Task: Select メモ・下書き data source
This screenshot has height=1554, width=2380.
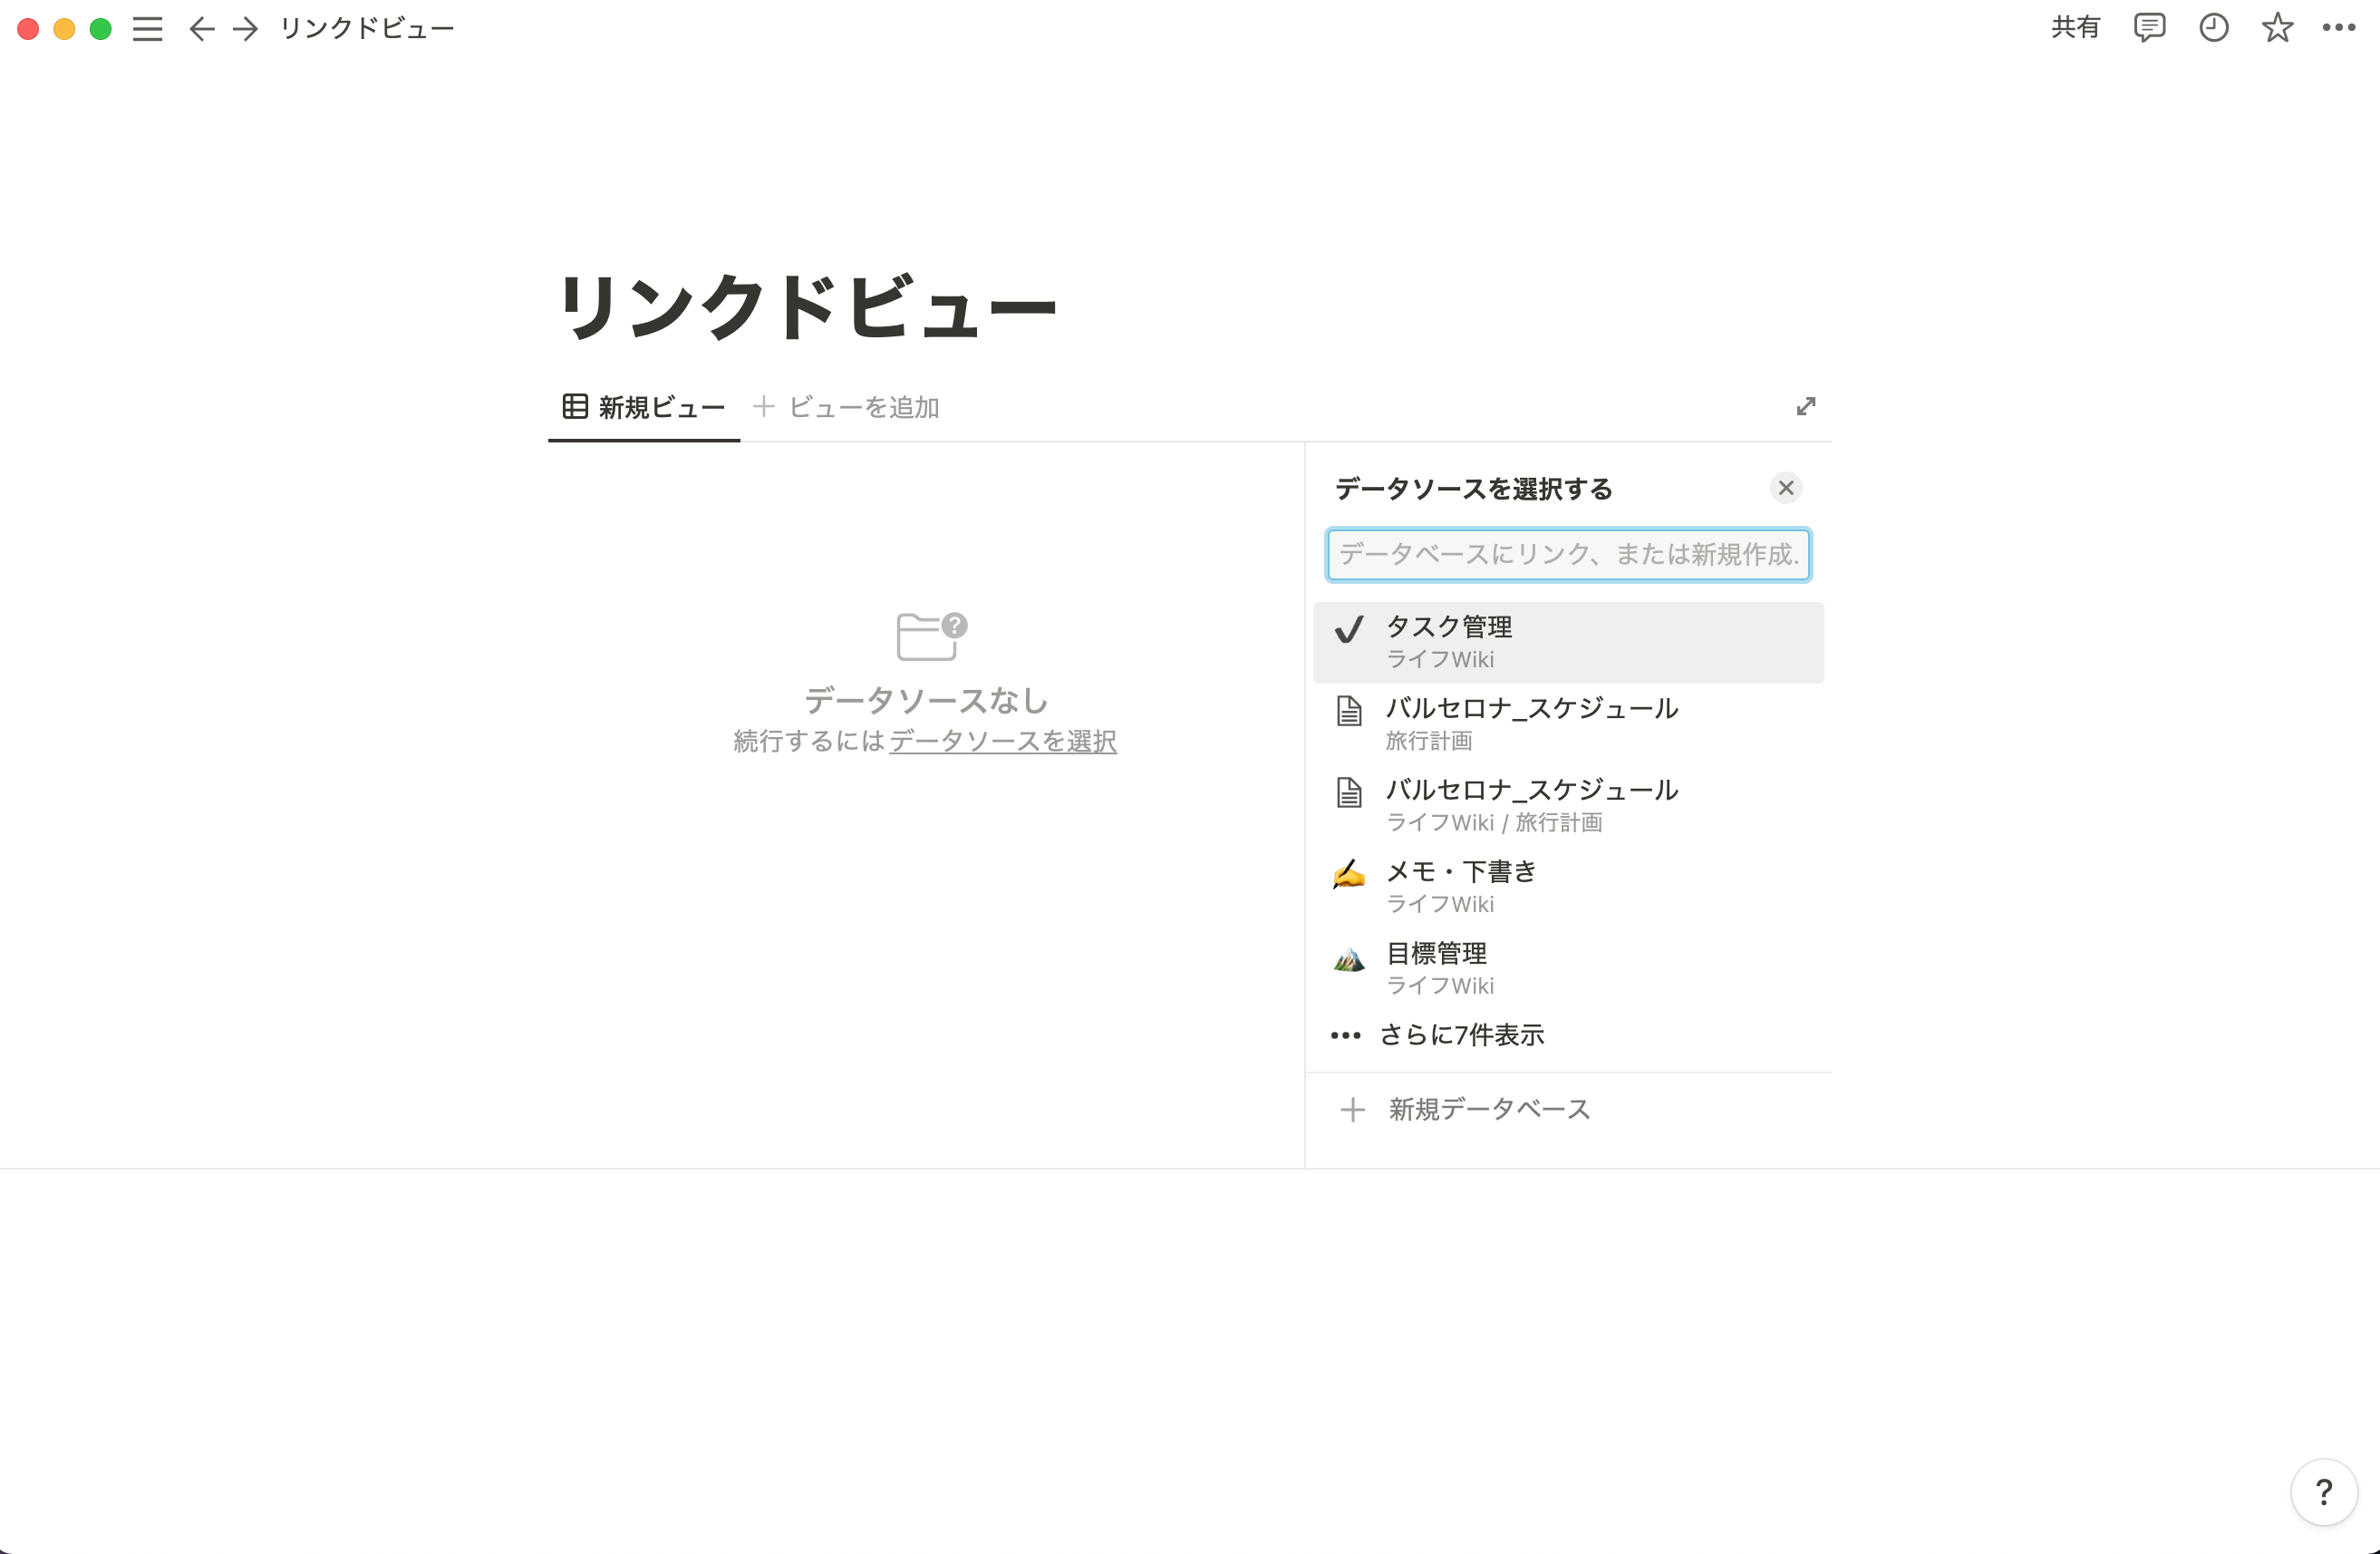Action: [x=1567, y=887]
